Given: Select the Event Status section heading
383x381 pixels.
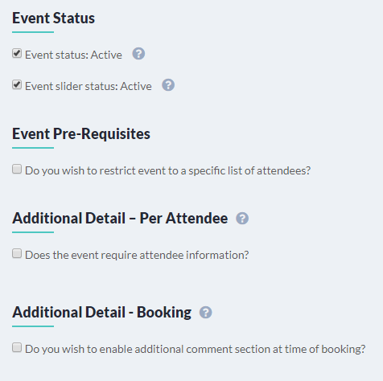Looking at the screenshot, I should pyautogui.click(x=53, y=18).
